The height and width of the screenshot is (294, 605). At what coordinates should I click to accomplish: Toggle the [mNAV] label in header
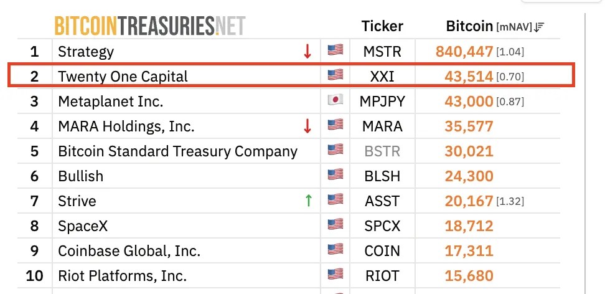coord(514,27)
